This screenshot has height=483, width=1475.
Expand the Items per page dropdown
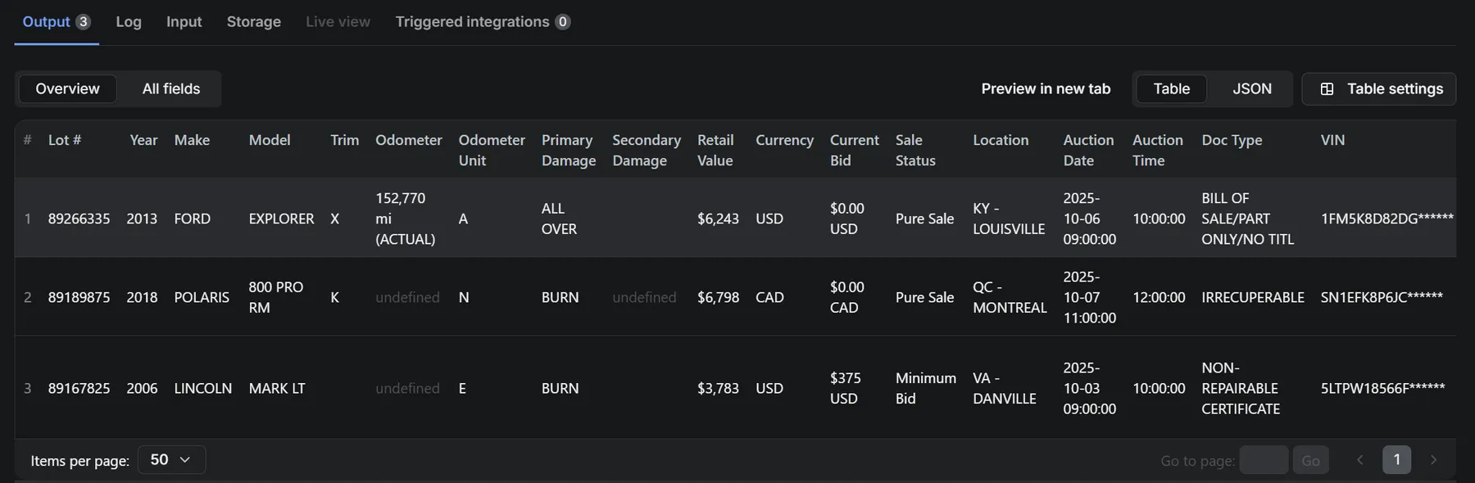pyautogui.click(x=171, y=460)
